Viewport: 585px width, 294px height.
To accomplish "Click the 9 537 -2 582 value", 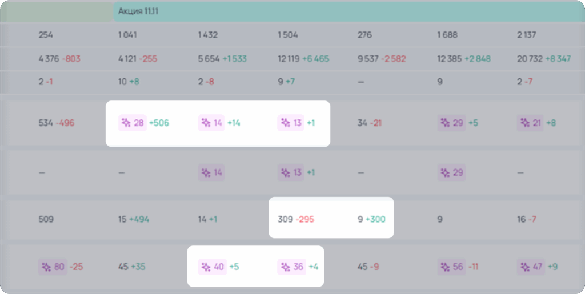I will pos(382,59).
